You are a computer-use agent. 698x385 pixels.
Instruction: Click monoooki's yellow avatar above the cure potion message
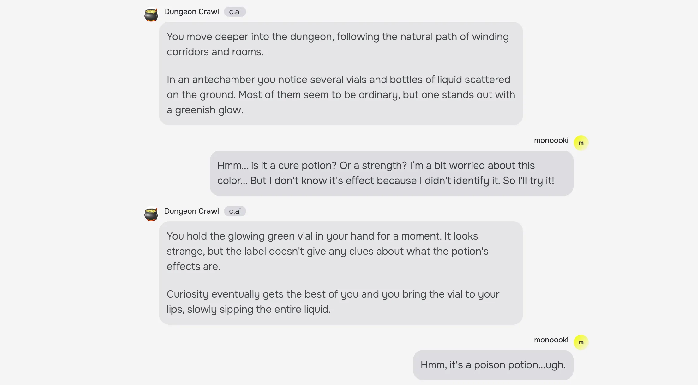(581, 143)
